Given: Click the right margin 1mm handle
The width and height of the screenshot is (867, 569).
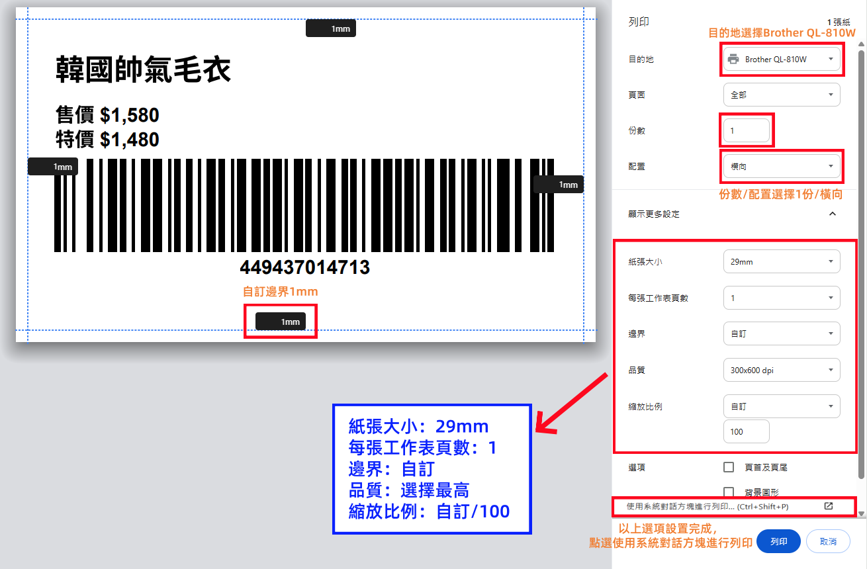Looking at the screenshot, I should click(x=559, y=185).
